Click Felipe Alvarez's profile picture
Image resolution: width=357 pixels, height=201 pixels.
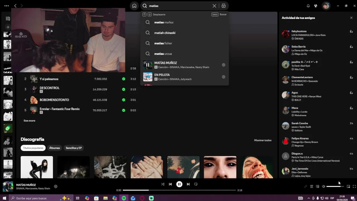(x=286, y=141)
